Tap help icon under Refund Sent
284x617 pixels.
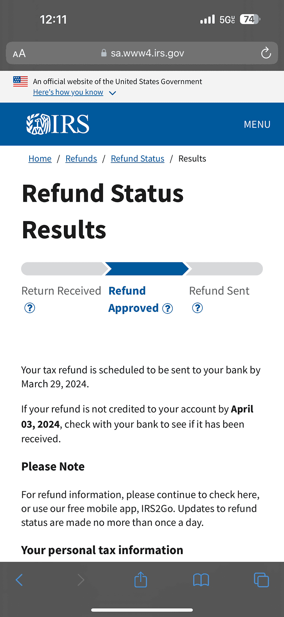197,308
